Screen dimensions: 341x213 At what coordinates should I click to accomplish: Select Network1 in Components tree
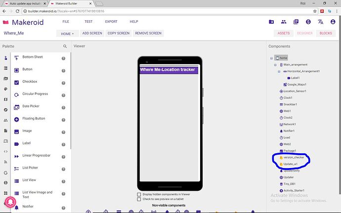click(288, 124)
